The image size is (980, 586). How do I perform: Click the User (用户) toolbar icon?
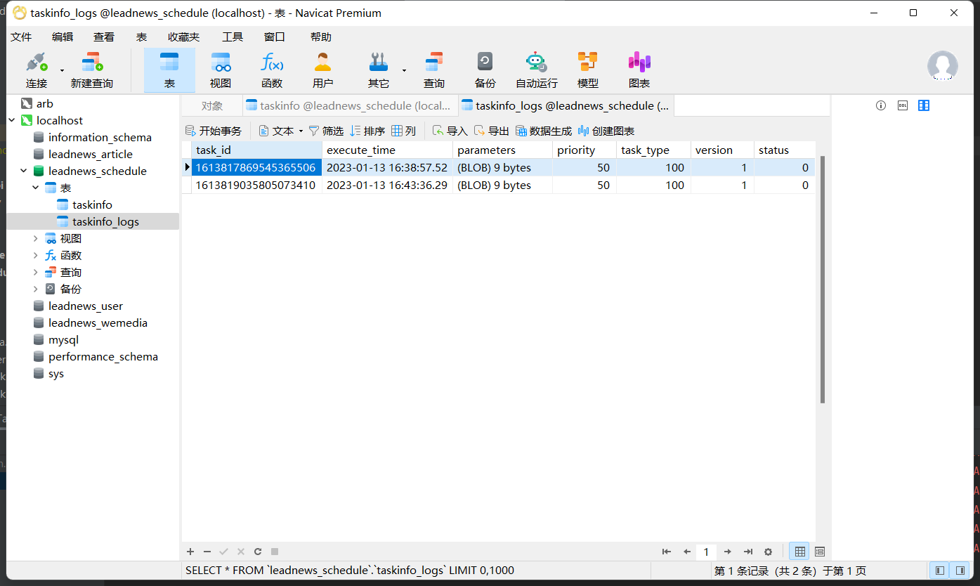(322, 70)
